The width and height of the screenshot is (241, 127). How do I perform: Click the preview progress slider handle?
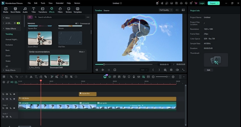tap(104, 64)
